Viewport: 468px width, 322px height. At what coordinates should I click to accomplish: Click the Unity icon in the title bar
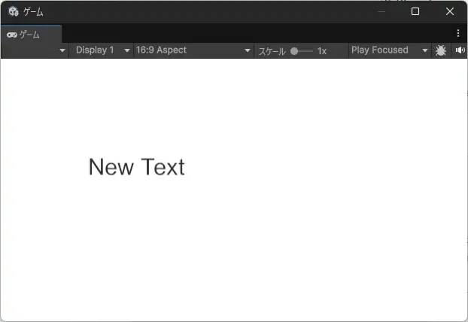[x=14, y=11]
